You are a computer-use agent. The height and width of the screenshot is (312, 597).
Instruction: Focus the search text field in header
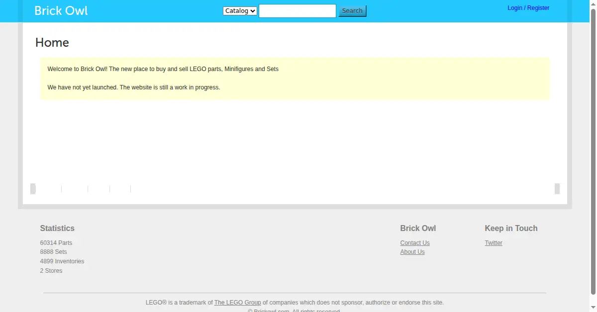[x=298, y=10]
